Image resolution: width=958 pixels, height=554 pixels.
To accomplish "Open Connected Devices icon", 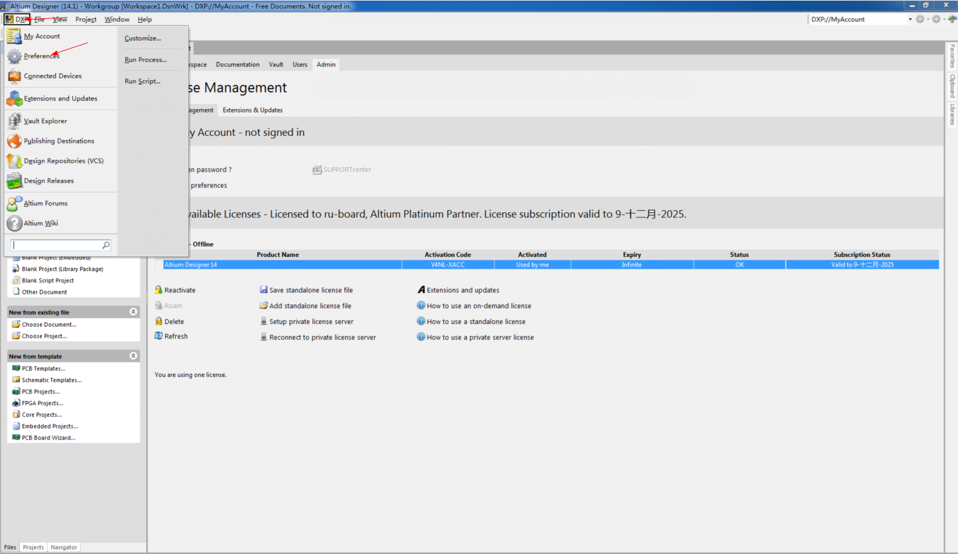I will coord(14,76).
